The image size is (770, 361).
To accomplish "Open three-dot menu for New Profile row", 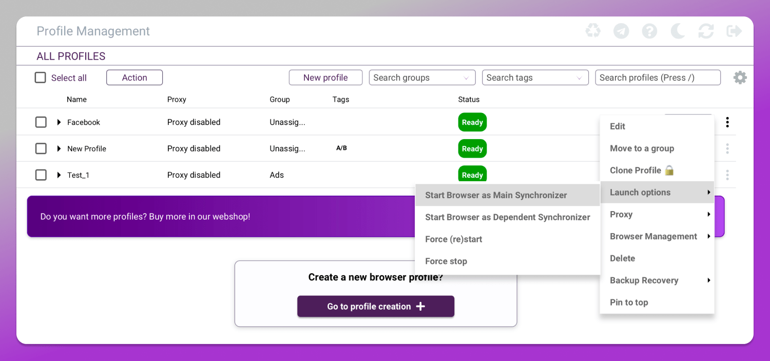I will tap(727, 148).
